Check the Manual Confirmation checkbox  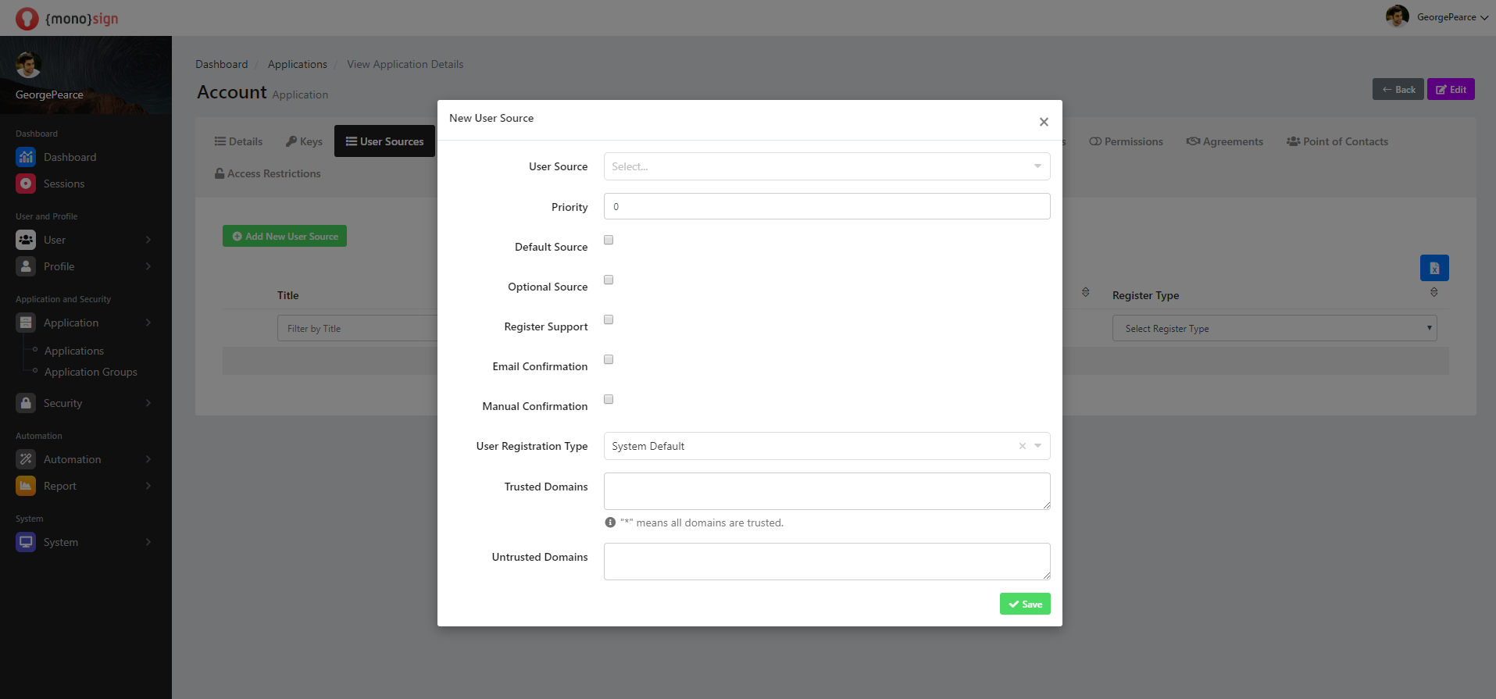point(609,399)
